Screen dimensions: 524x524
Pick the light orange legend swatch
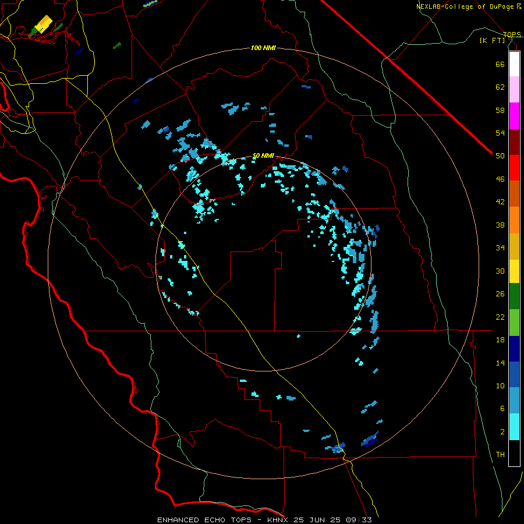(514, 220)
